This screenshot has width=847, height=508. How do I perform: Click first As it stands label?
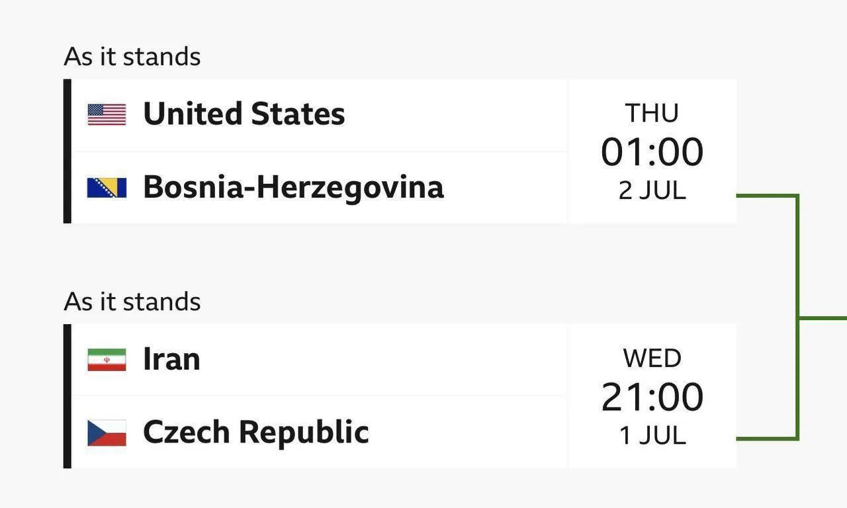[x=132, y=57]
